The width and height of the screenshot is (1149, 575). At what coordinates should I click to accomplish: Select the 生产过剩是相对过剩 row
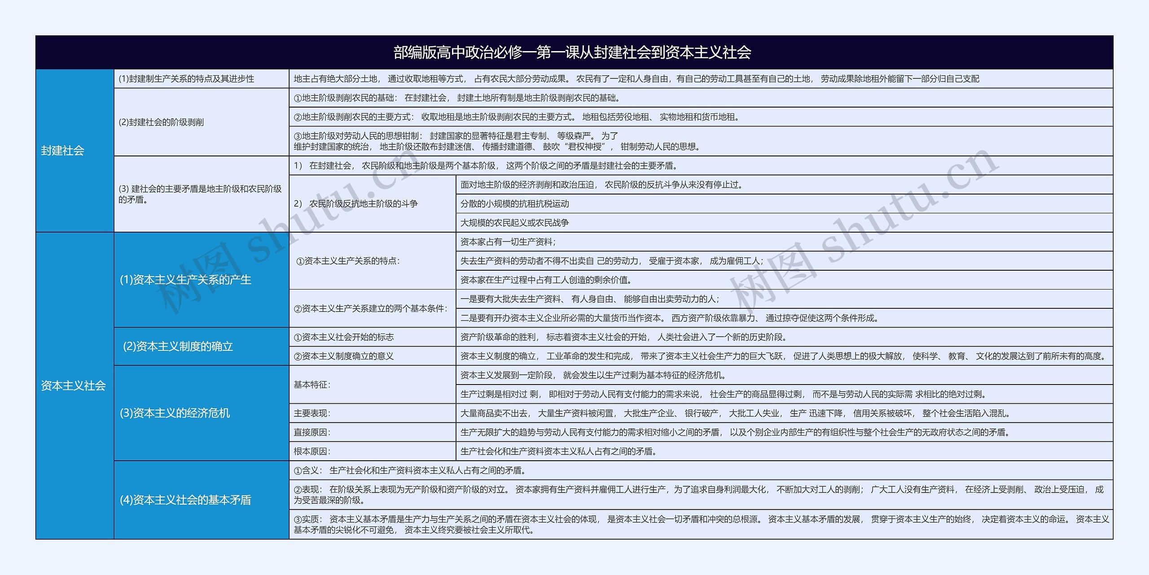(785, 394)
